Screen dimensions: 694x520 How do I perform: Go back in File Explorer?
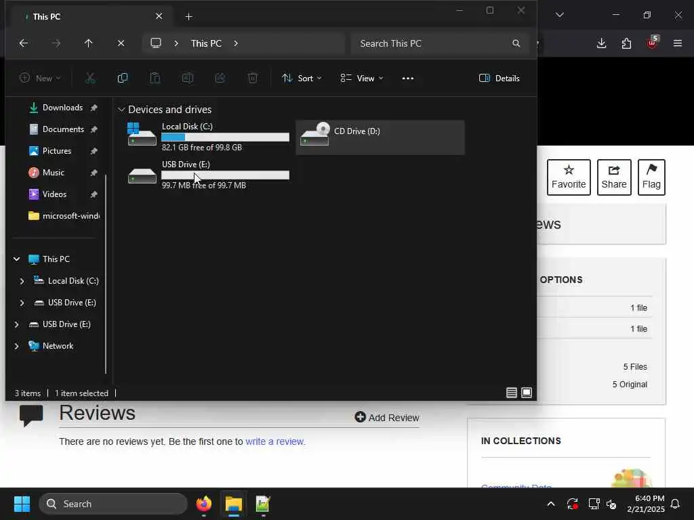pyautogui.click(x=24, y=43)
